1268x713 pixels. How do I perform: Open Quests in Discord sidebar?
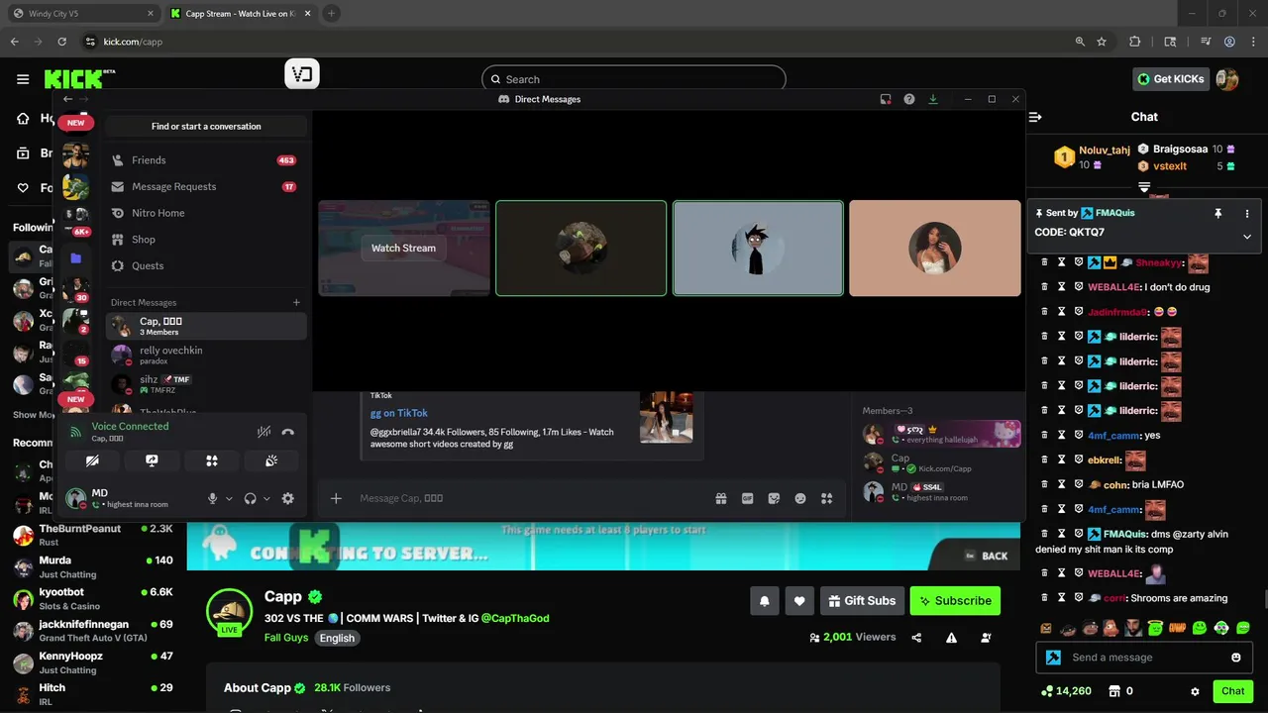(x=206, y=265)
